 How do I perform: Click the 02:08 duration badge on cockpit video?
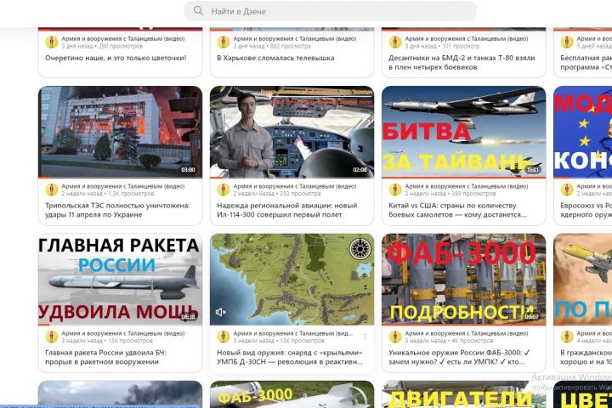coord(360,170)
